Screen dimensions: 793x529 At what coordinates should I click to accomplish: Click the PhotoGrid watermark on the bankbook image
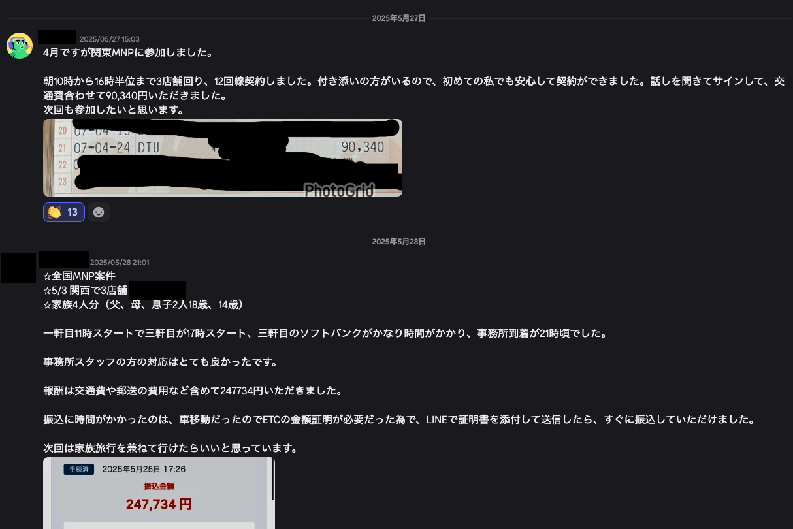pos(340,190)
